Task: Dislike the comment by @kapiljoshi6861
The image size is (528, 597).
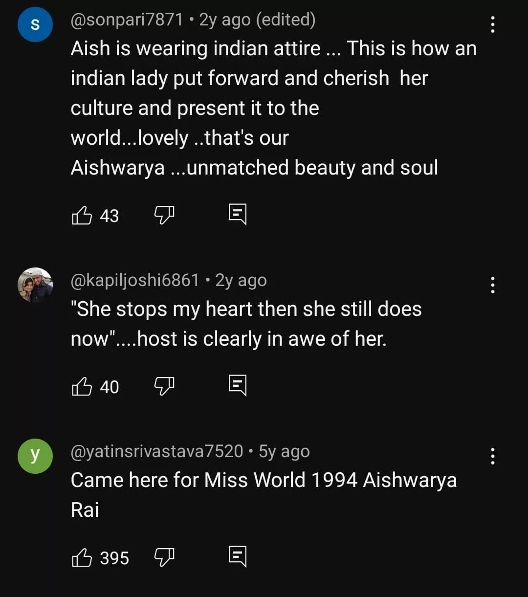Action: coord(164,386)
